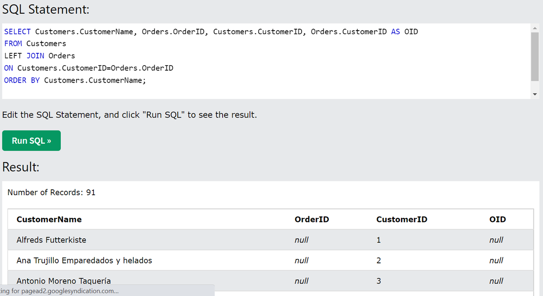Viewport: 543px width, 296px height.
Task: Click the OrderID column header
Action: coord(312,219)
